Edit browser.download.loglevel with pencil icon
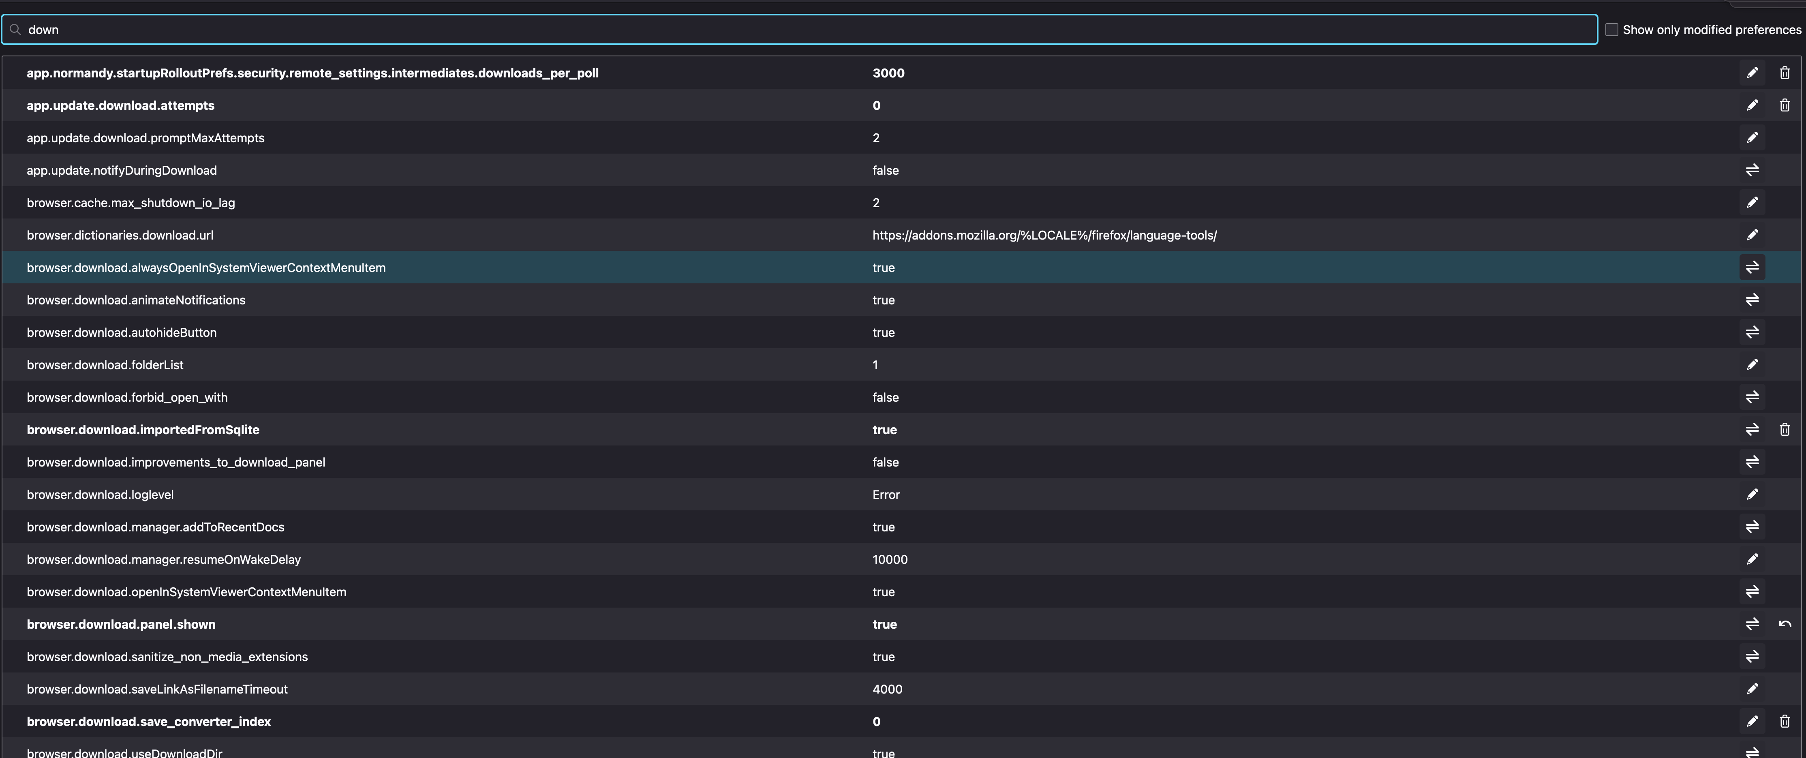 pos(1751,495)
